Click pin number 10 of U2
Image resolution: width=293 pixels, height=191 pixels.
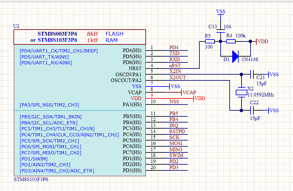tap(153, 102)
